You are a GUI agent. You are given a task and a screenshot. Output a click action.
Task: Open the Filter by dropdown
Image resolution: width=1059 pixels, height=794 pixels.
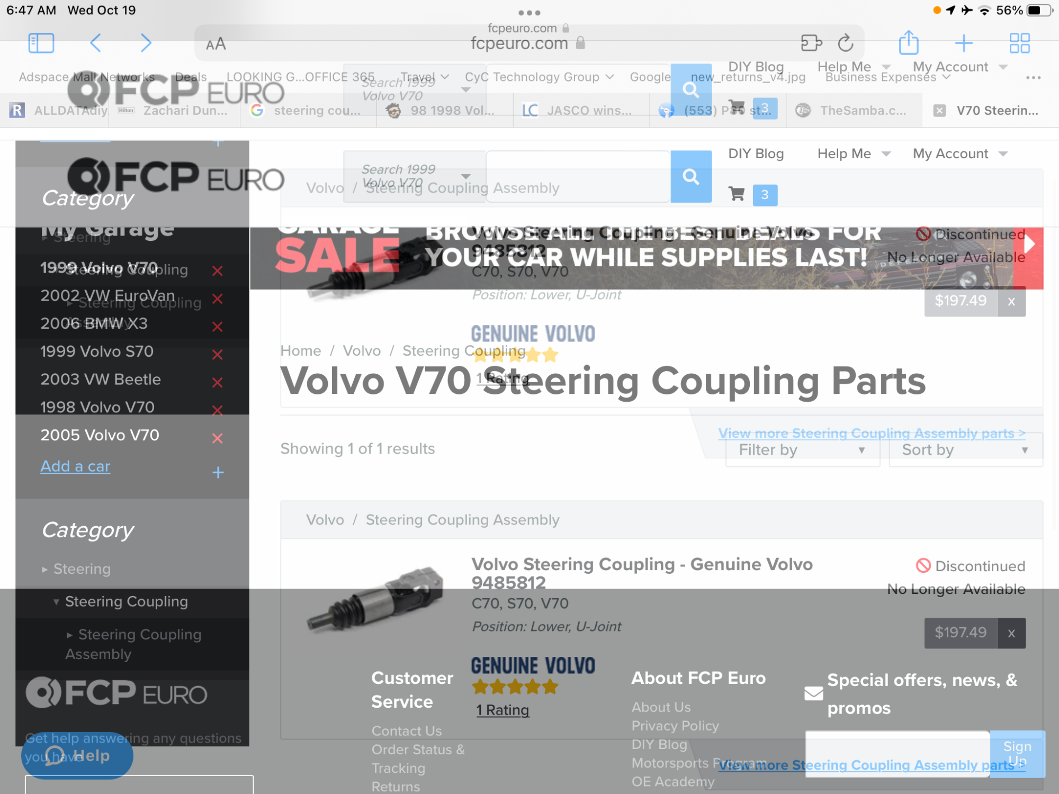pos(803,450)
